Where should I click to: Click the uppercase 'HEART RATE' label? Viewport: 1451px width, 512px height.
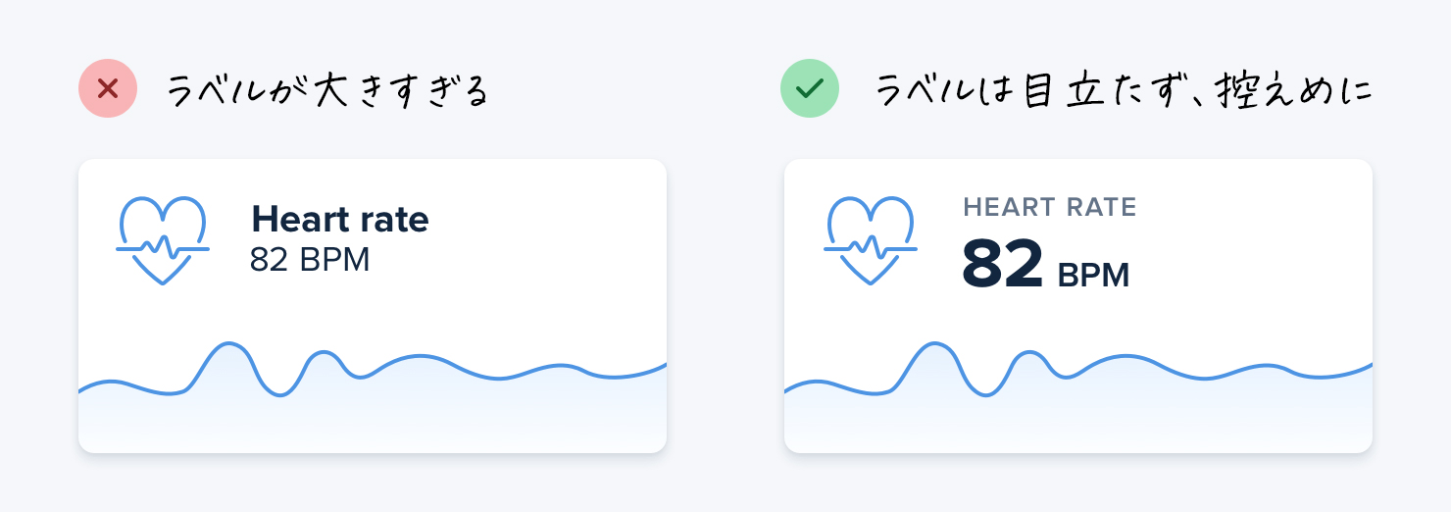pyautogui.click(x=1050, y=208)
